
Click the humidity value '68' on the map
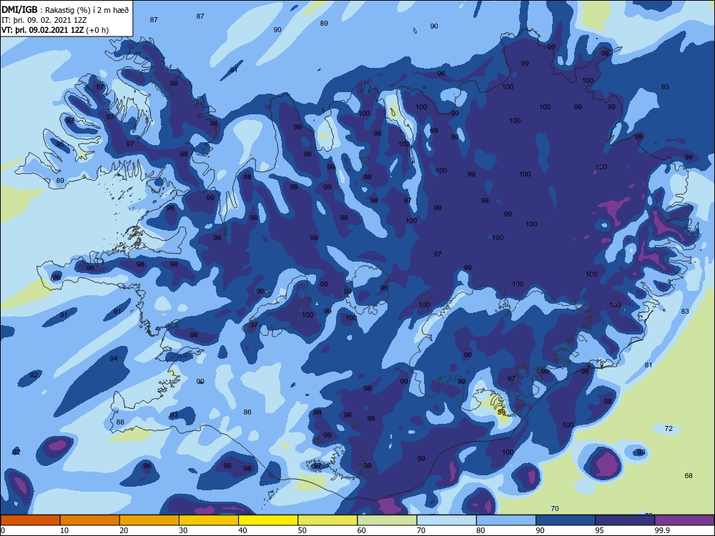(689, 475)
